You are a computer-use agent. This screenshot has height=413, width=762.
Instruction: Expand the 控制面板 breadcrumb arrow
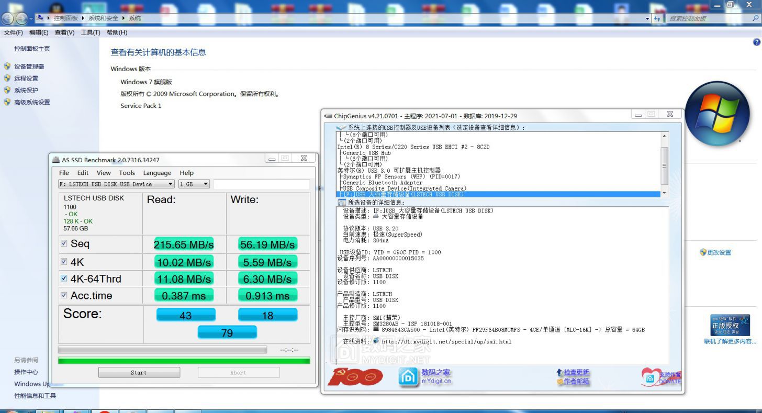click(83, 18)
